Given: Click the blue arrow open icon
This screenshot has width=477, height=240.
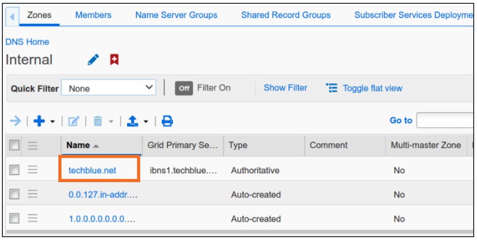Looking at the screenshot, I should 16,121.
